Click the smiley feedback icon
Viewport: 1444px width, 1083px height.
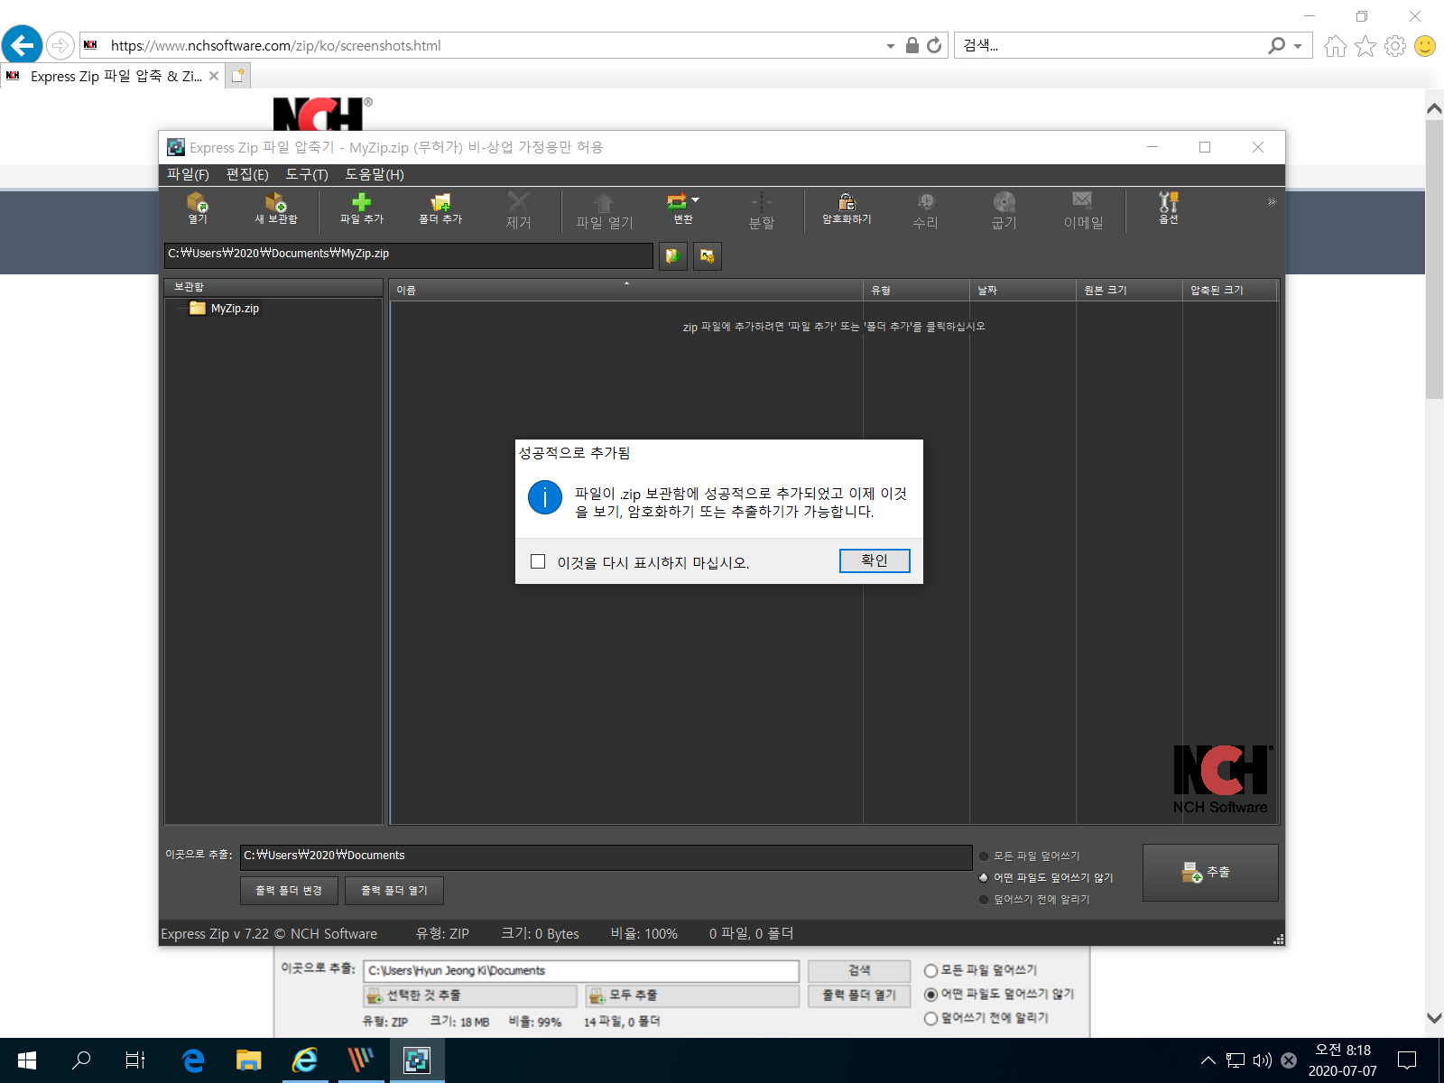point(1425,46)
